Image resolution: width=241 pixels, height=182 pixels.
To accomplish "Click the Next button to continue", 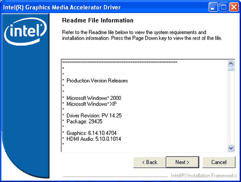I will 182,162.
